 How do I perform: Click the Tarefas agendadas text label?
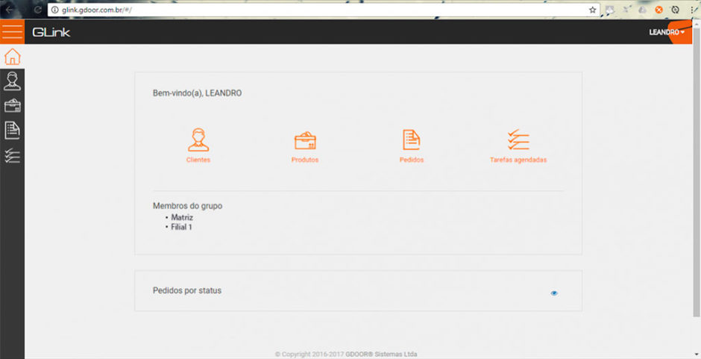[x=518, y=160]
